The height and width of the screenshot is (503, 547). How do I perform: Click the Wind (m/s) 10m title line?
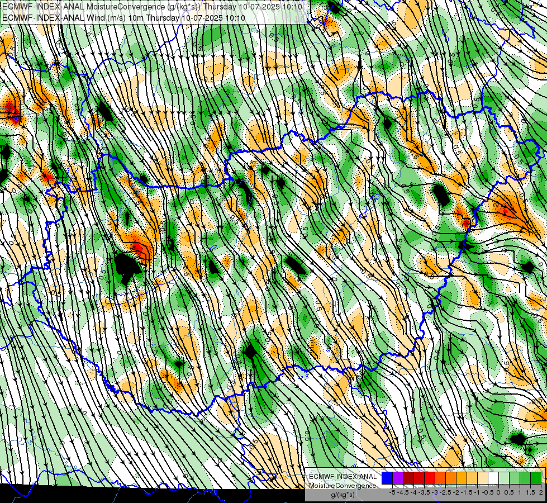pyautogui.click(x=123, y=18)
